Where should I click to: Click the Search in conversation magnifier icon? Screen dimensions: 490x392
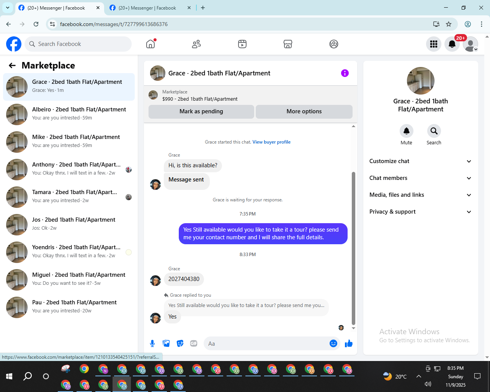[x=434, y=131]
